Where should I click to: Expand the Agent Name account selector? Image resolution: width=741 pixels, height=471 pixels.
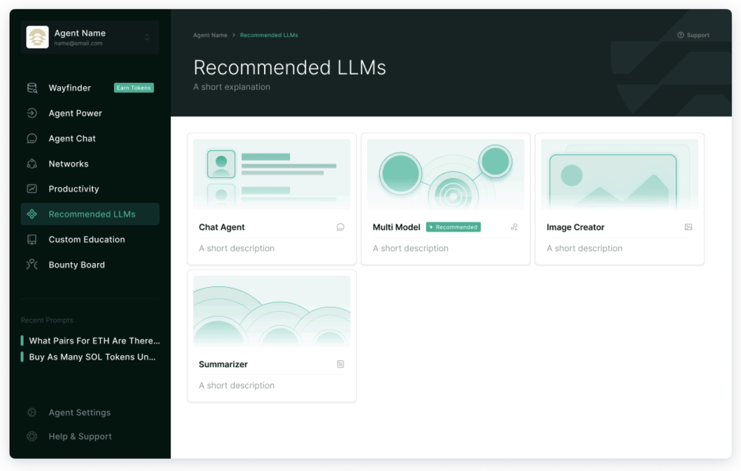tap(147, 37)
